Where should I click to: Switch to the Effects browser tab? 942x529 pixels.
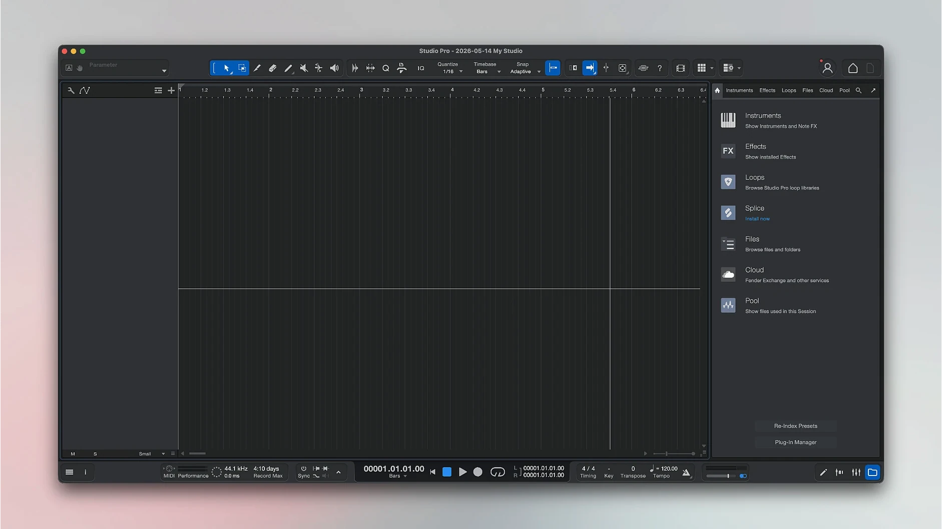(x=767, y=91)
